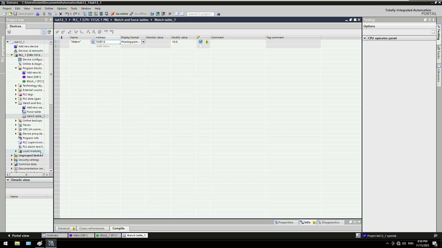Select Devices & networks in project tree
Viewport: 442px width, 248px height.
[31, 51]
